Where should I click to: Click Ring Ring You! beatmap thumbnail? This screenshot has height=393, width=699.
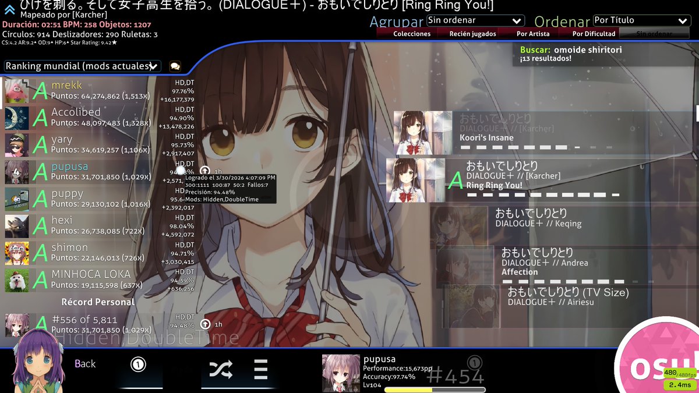pyautogui.click(x=416, y=180)
